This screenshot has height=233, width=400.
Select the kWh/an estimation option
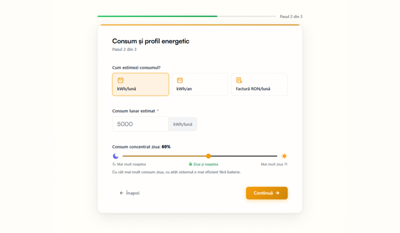click(200, 84)
